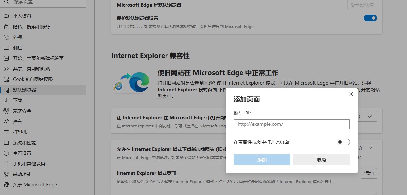
Task: Click the download arrow icon for 下载
Action: [6, 100]
